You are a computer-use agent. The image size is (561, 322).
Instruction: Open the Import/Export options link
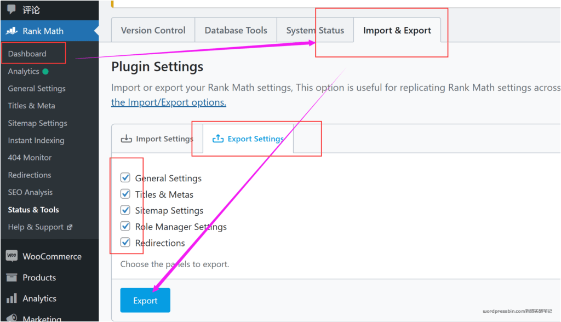tap(168, 102)
